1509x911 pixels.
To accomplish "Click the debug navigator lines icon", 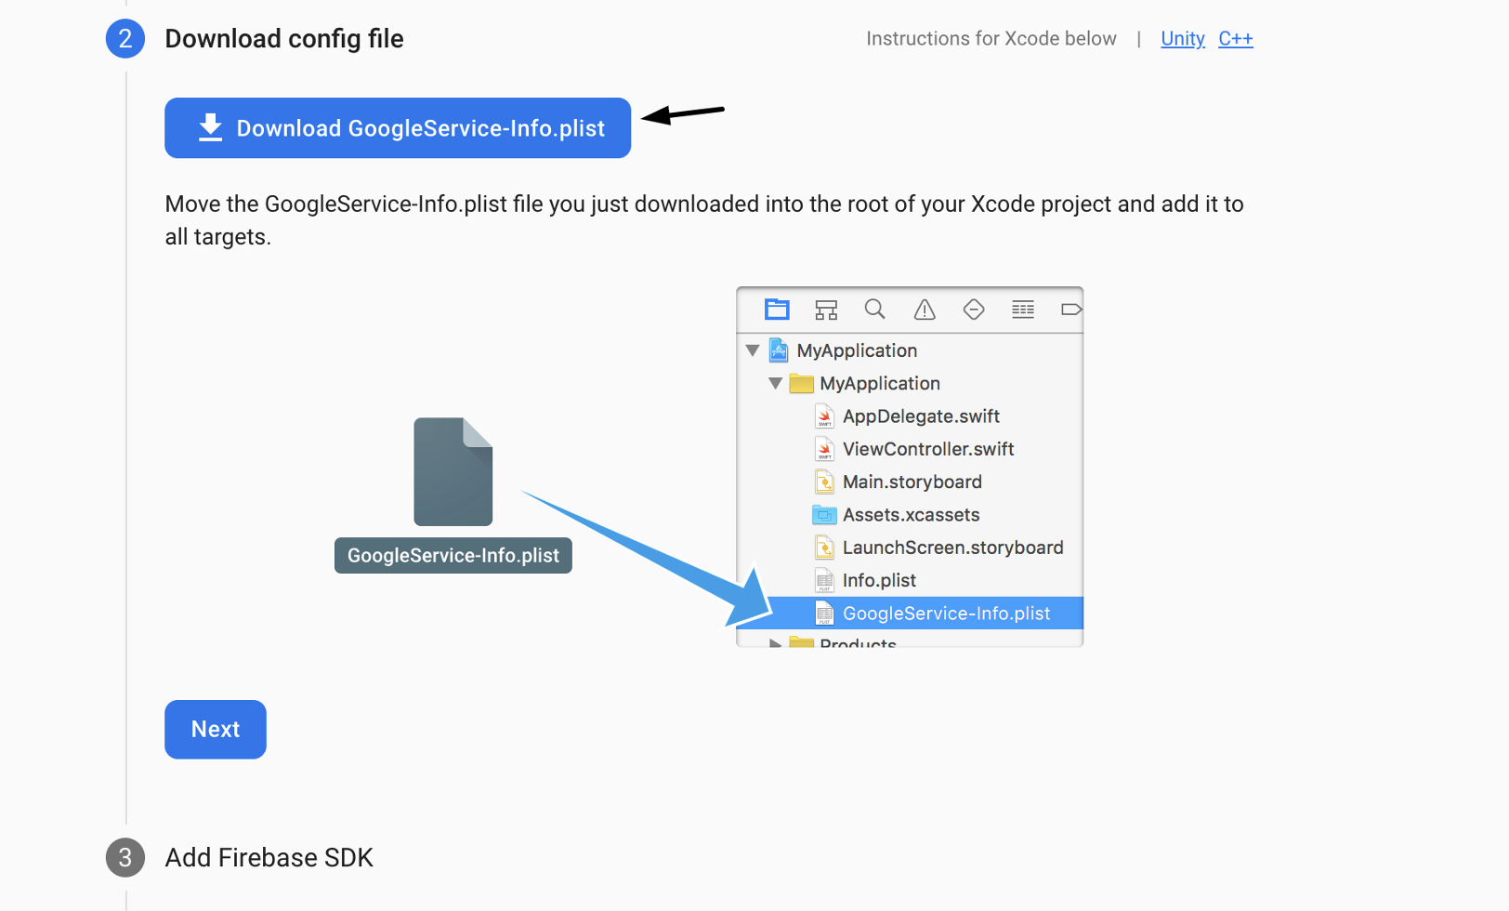I will pos(1023,310).
